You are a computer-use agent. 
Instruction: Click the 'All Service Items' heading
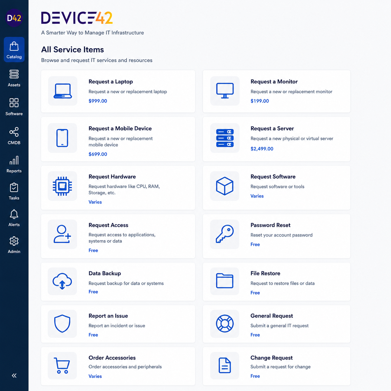[73, 50]
